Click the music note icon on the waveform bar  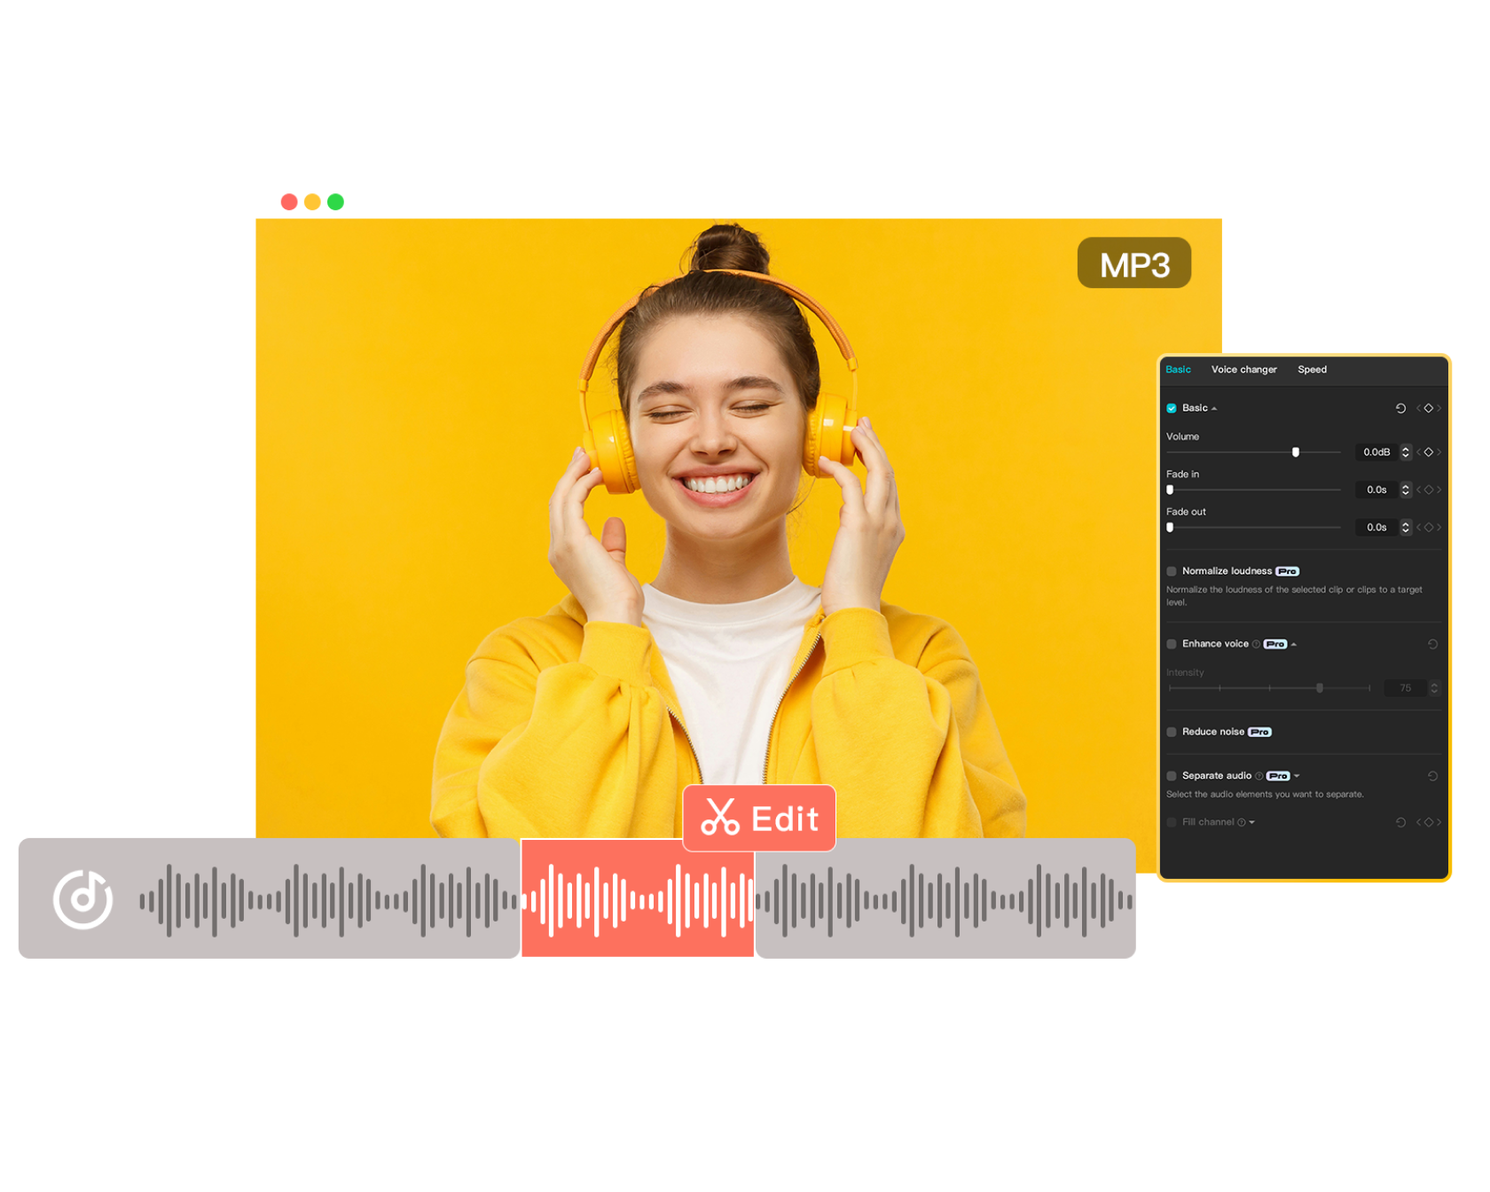click(82, 898)
